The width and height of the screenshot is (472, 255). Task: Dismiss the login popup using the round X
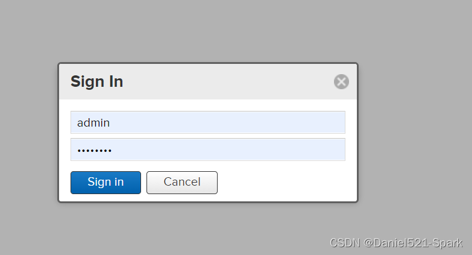tap(341, 82)
